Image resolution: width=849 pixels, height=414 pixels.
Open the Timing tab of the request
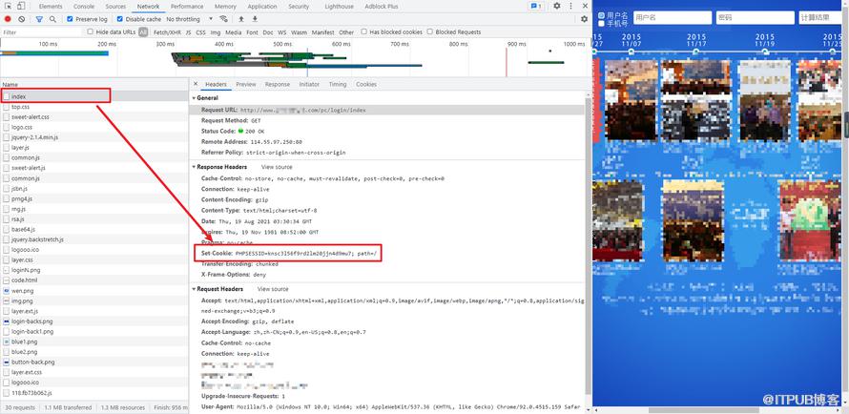[x=338, y=85]
